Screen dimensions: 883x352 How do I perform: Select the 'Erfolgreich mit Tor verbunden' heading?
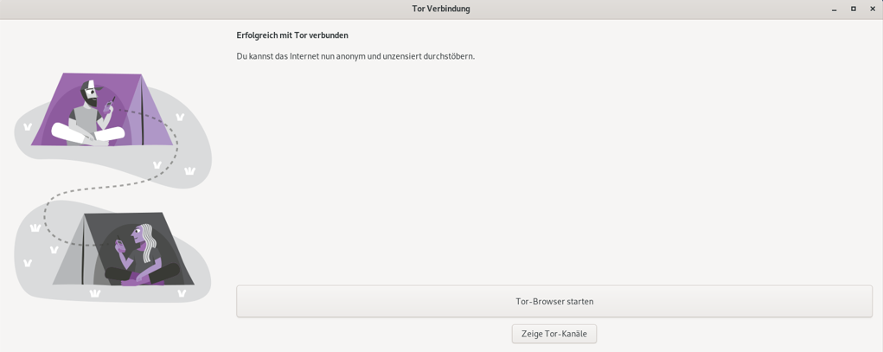coord(292,35)
